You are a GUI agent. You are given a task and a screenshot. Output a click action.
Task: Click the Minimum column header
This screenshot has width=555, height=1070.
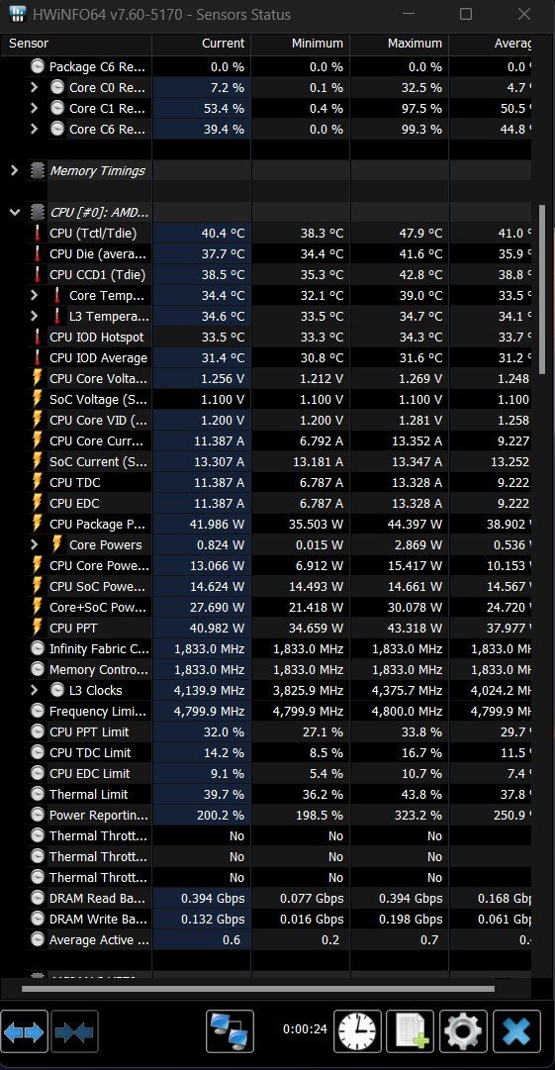click(x=300, y=43)
